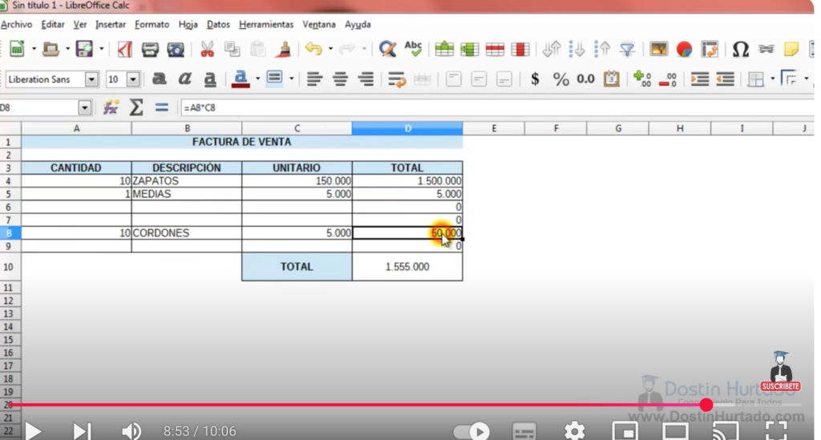This screenshot has height=440, width=821.
Task: Click the Copy icon
Action: tap(232, 49)
